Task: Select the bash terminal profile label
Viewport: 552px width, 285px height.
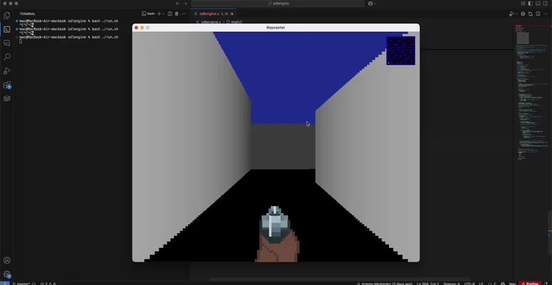Action: click(148, 14)
